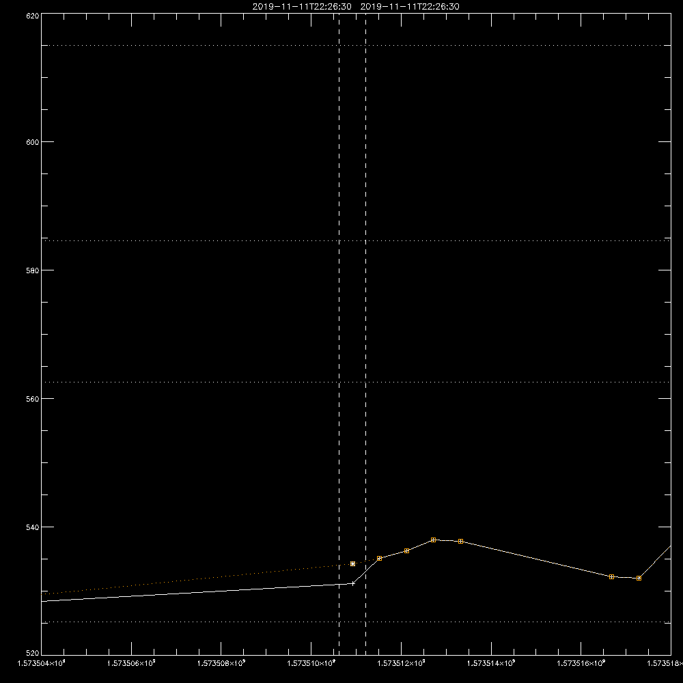Click the right vertical dashed time line

coord(365,334)
